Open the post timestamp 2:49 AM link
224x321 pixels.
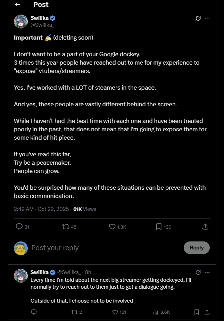tap(24, 209)
